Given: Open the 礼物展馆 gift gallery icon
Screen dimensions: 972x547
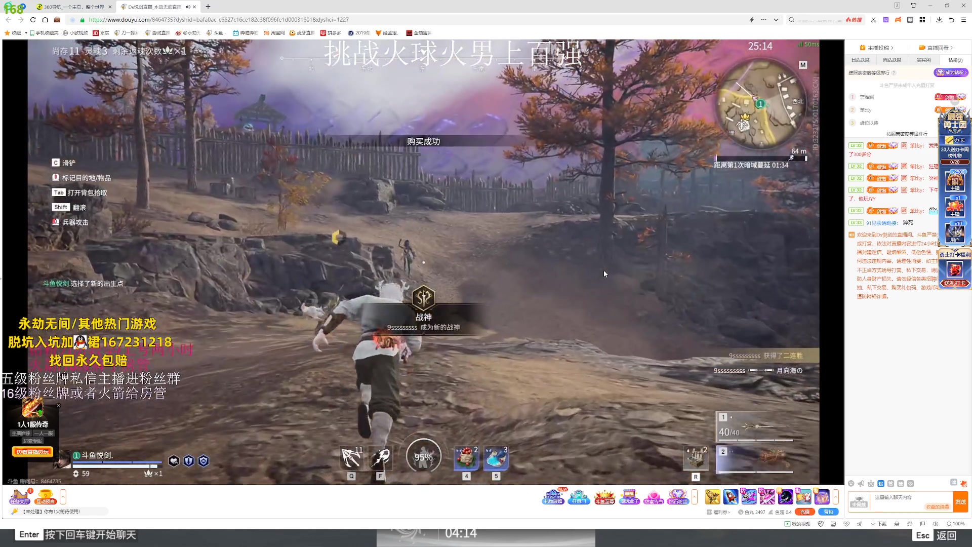Looking at the screenshot, I should [553, 497].
